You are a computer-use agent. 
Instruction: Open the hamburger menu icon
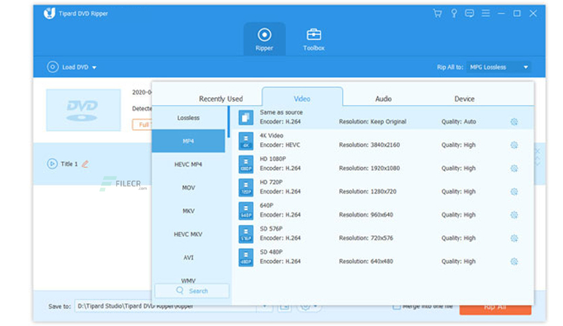[486, 13]
